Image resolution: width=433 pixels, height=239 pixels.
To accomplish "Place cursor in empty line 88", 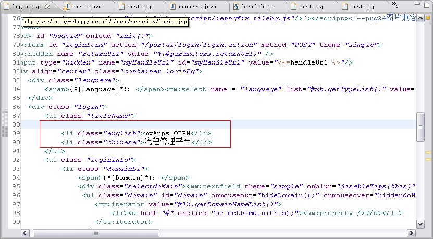I will (x=218, y=124).
